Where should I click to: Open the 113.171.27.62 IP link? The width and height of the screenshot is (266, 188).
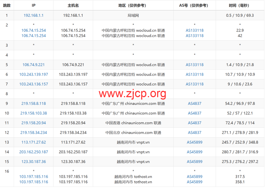(x=34, y=142)
